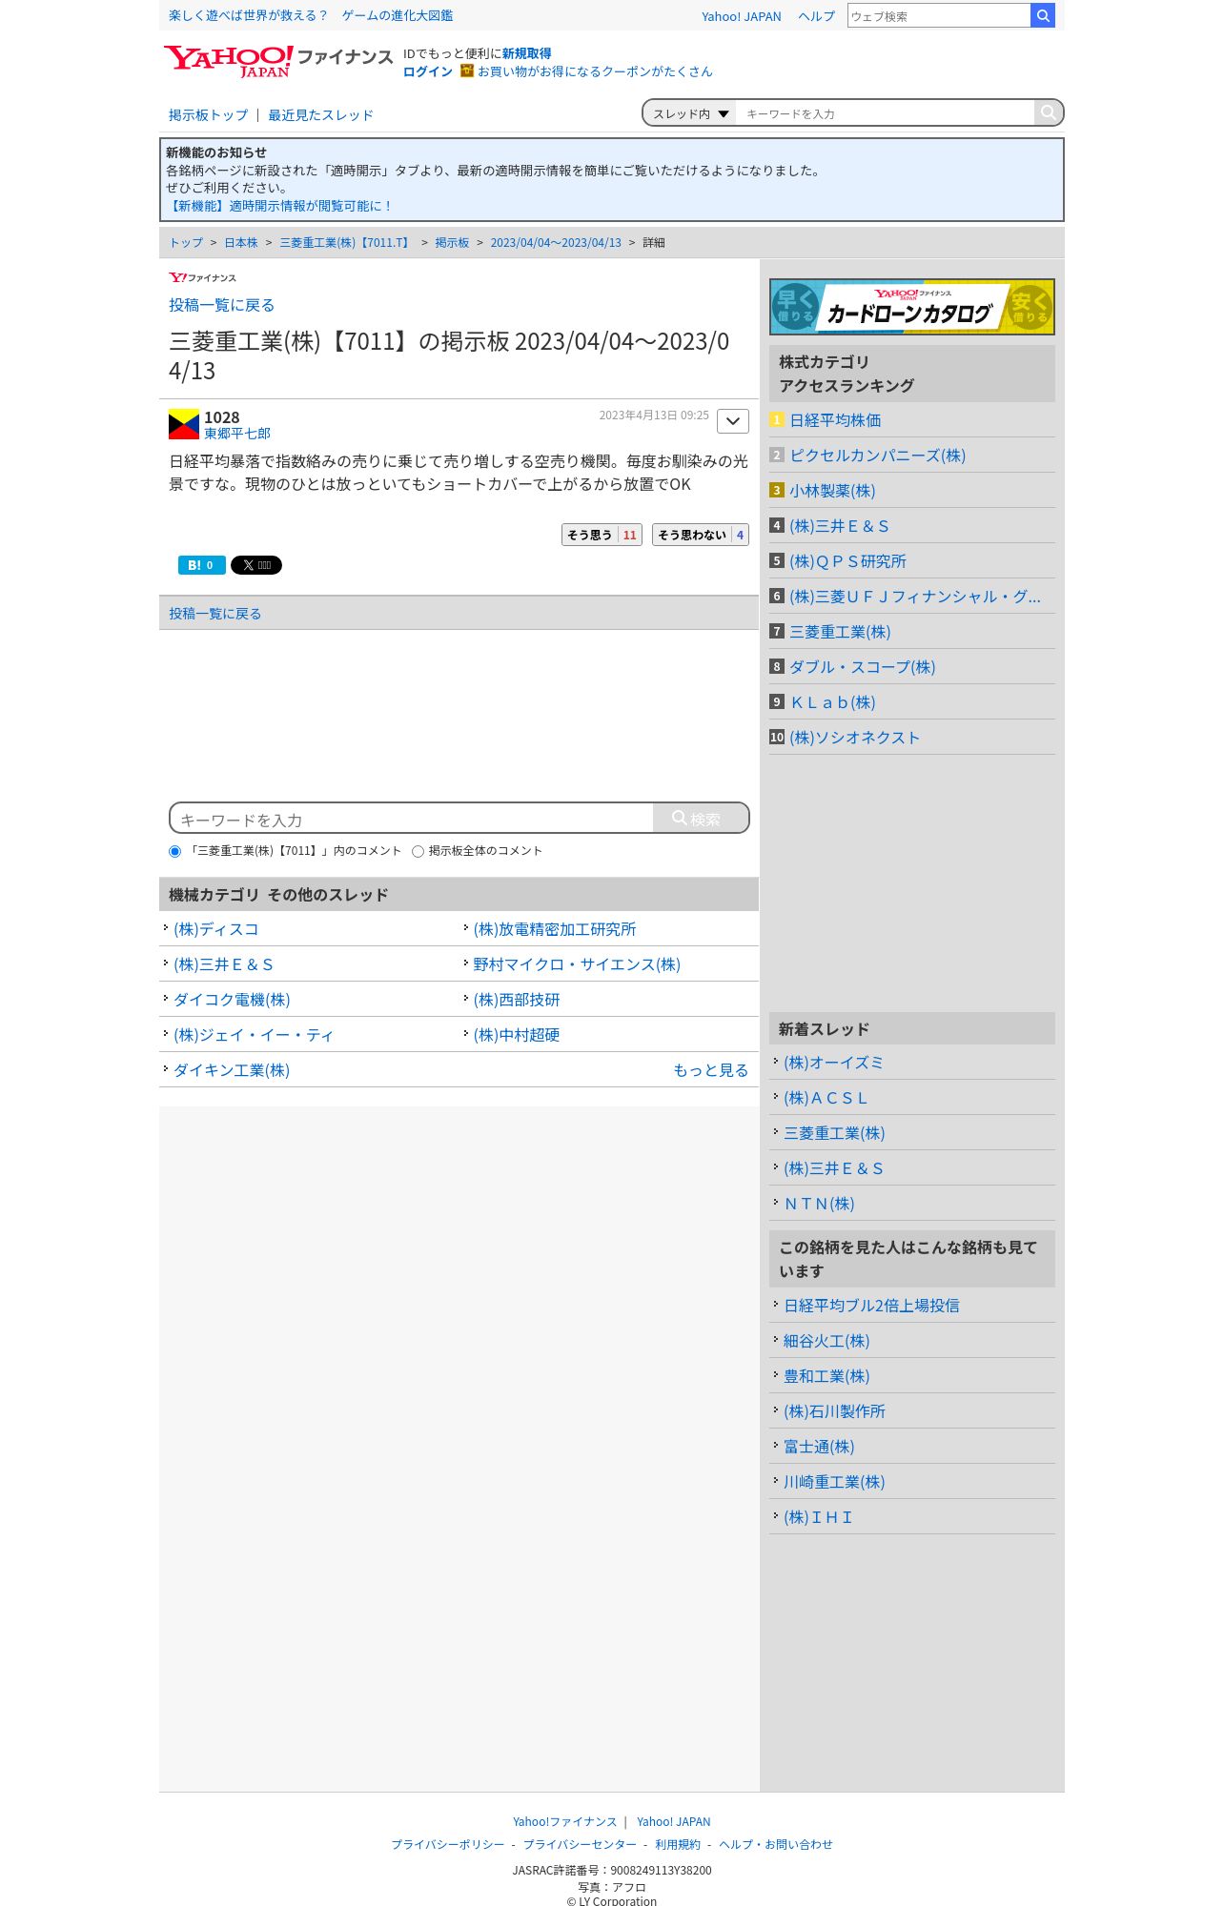This screenshot has height=1906, width=1224.
Task: Open new thread (株)オーイズミ
Action: 833,1063
